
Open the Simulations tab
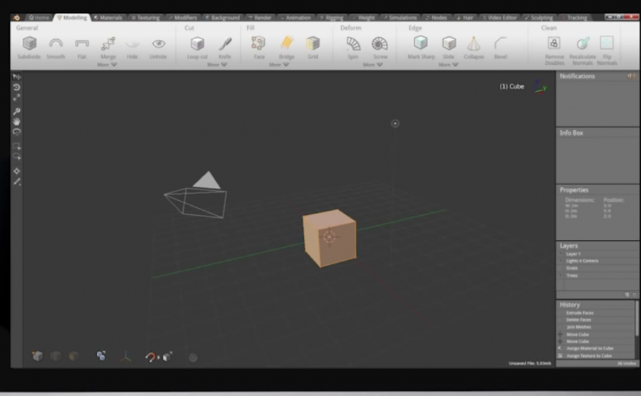[x=400, y=18]
